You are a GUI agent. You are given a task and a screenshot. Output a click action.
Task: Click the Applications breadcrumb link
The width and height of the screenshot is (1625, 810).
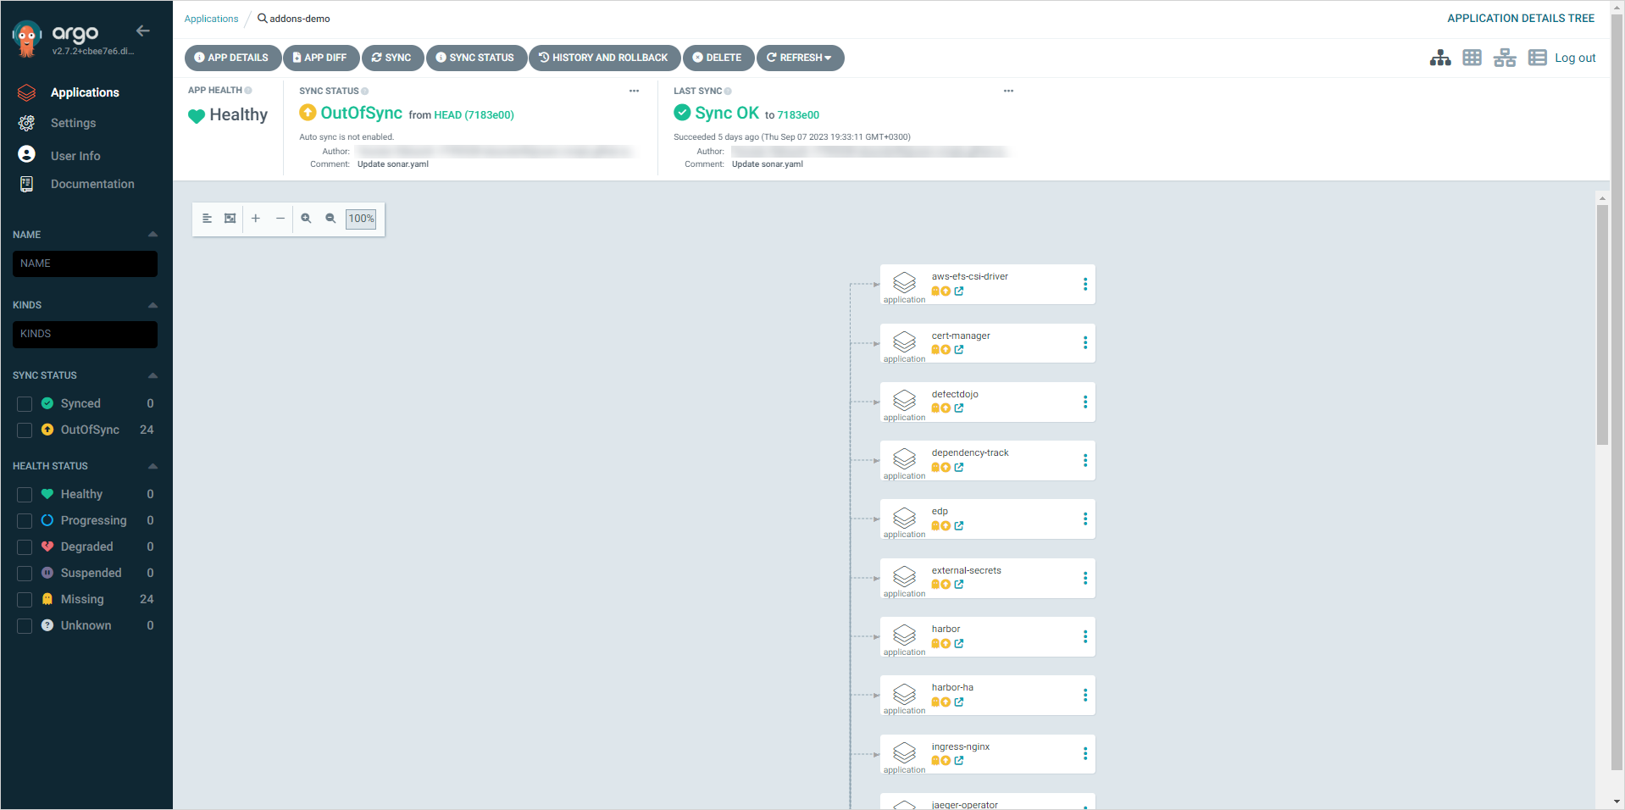point(211,19)
